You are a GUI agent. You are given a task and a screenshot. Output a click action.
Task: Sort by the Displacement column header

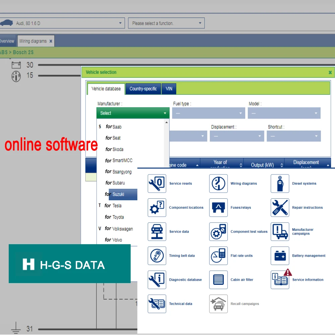coord(308,163)
